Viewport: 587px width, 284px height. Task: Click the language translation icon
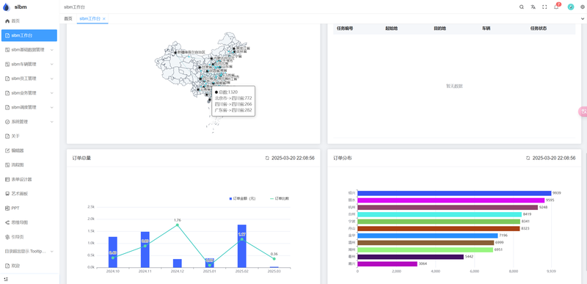pyautogui.click(x=533, y=7)
